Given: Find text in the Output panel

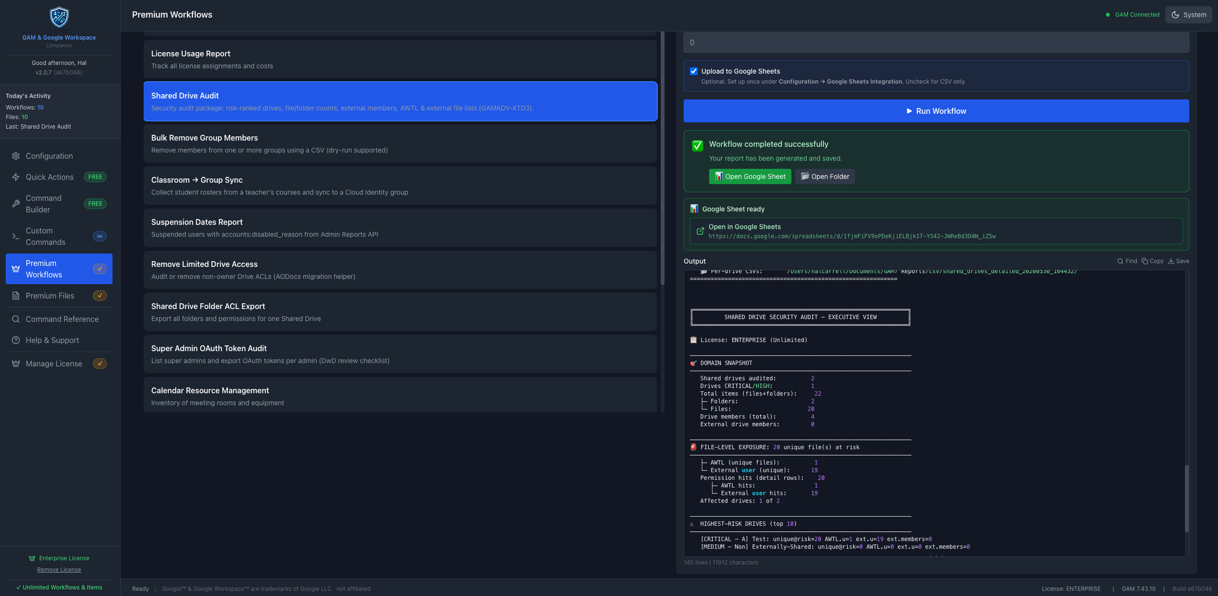Looking at the screenshot, I should coord(1127,261).
